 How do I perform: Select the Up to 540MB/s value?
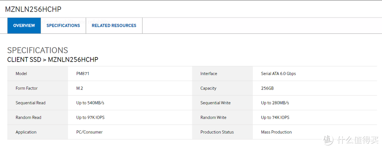(x=90, y=103)
